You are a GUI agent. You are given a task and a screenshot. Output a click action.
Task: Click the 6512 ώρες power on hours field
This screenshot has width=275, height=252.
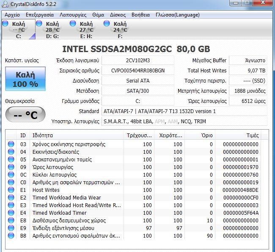pos(248,101)
